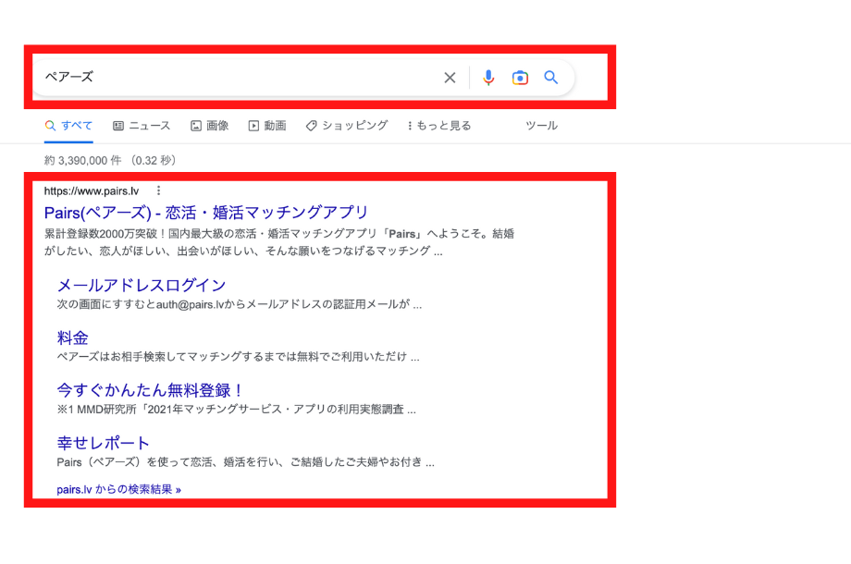851x564 pixels.
Task: Open the Pairs(ペアーズ) 恋活・婚活マッチングアプリ result
Action: coord(206,212)
